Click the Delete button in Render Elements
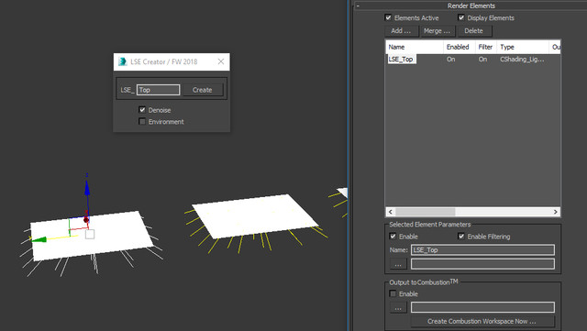 [x=474, y=30]
